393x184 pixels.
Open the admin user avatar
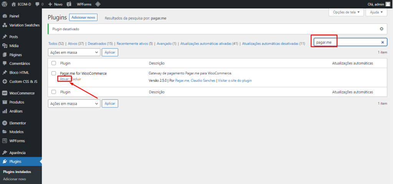[x=388, y=4]
